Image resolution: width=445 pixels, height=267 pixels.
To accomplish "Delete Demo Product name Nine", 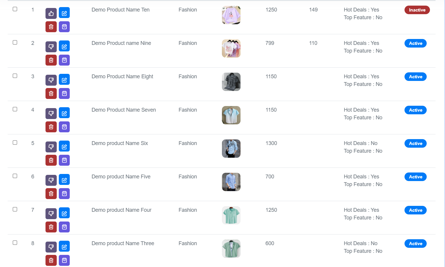I will [51, 60].
